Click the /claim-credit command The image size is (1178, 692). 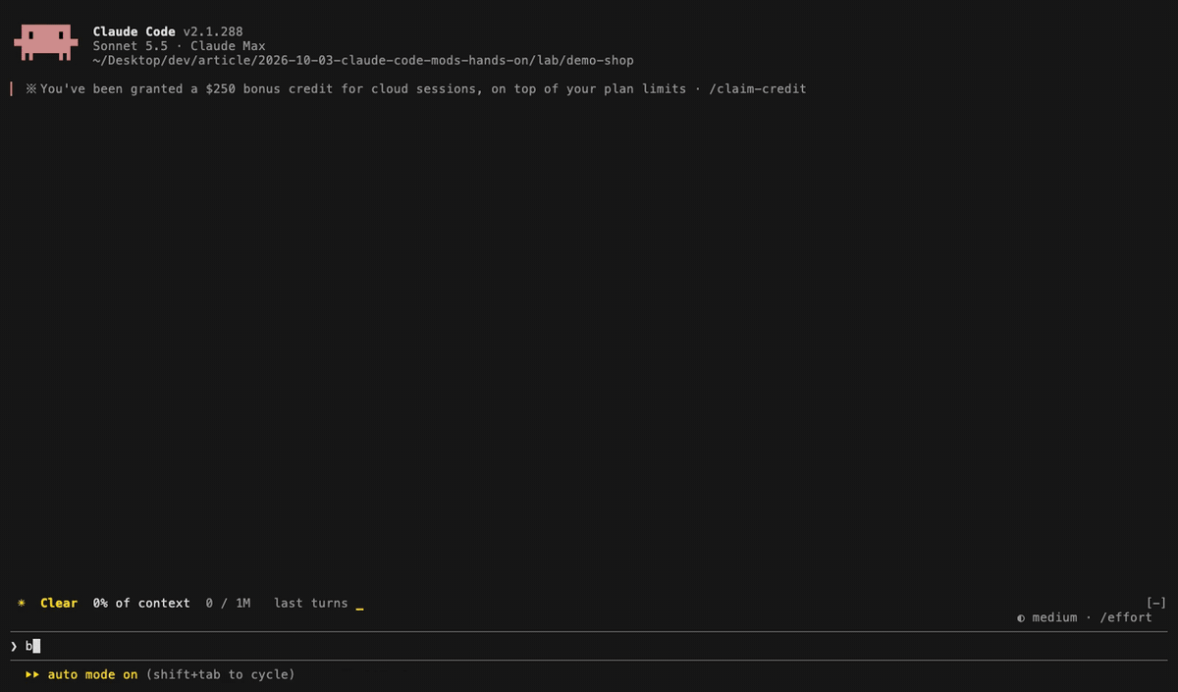[x=757, y=88]
